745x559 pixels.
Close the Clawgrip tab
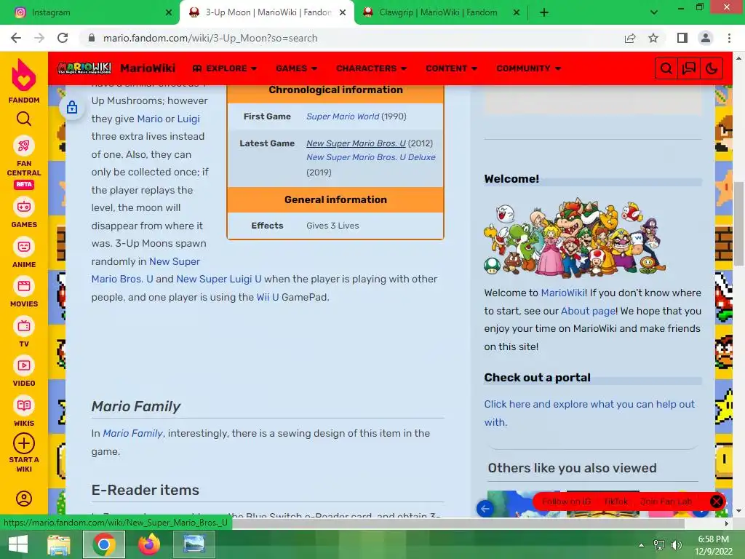(x=517, y=12)
